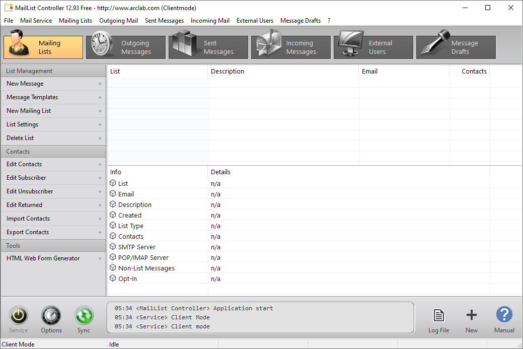Click the Info column header

pyautogui.click(x=158, y=172)
